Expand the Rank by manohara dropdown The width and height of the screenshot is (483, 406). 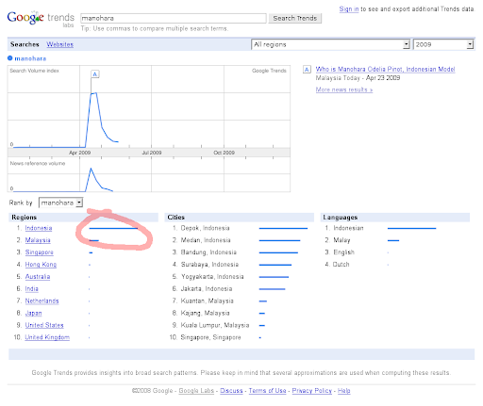point(60,203)
